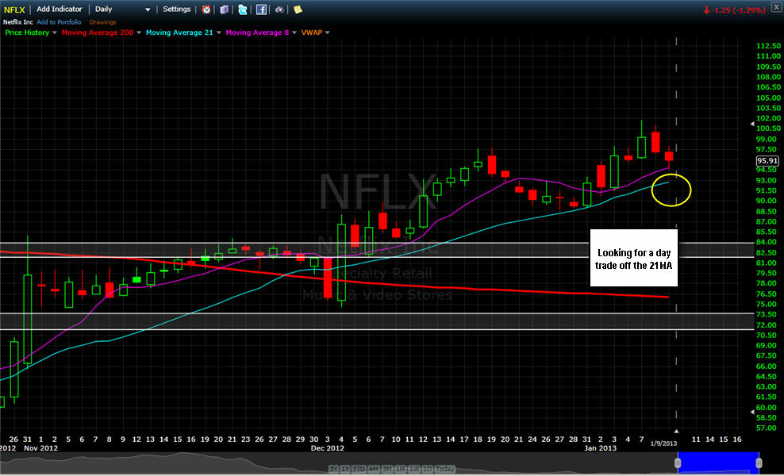Expand the Moving Average 21 dropdown
Viewport: 784px width, 476px height.
pos(218,33)
